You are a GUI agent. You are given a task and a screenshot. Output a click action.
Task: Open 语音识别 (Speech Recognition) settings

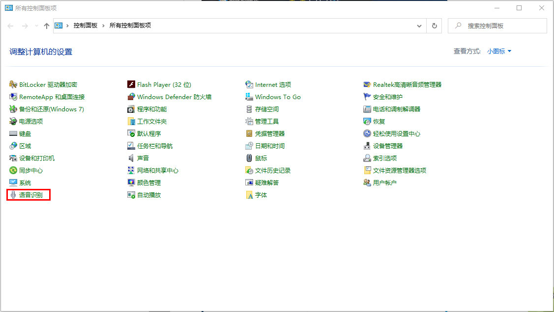coord(31,194)
